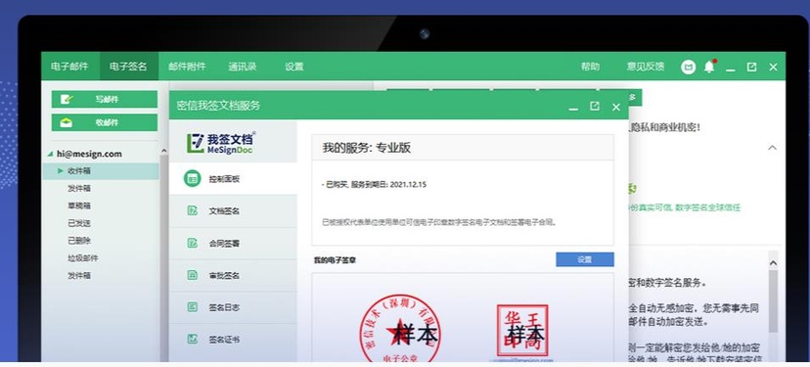Click the 密信我签文档服务 dialog title
The width and height of the screenshot is (810, 367).
click(x=218, y=106)
